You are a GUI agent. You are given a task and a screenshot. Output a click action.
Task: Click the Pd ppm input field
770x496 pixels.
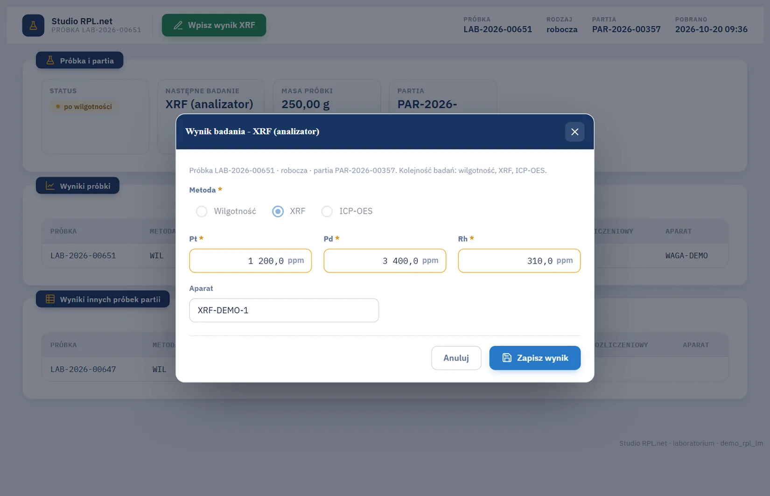pos(385,261)
